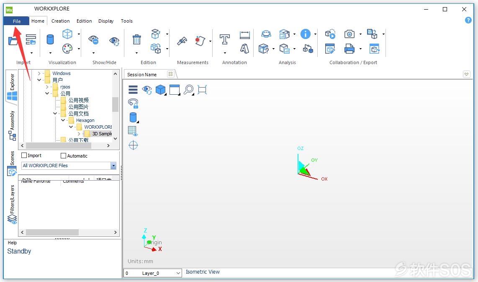The image size is (478, 282).
Task: Select the 公用图片 folder in the tree
Action: point(78,107)
